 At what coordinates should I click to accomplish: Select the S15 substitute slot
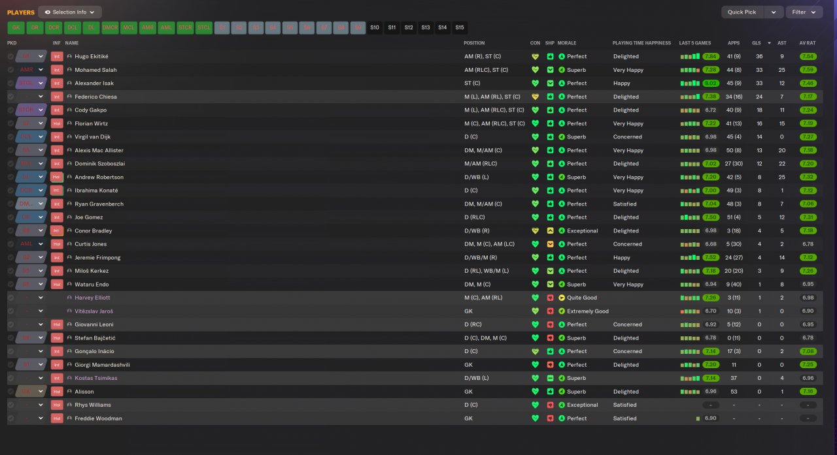click(460, 27)
